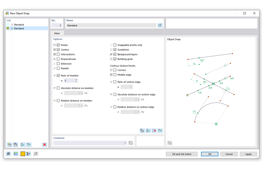
Task: Toggle the Parts of member checkbox
Action: pyautogui.click(x=58, y=76)
